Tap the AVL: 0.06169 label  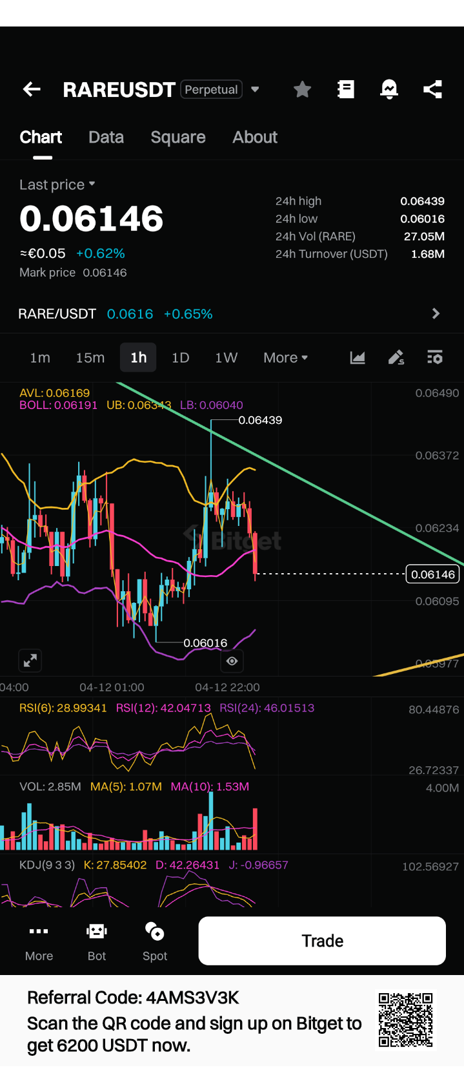click(x=55, y=393)
